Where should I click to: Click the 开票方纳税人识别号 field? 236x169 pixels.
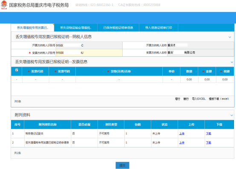(x=89, y=45)
